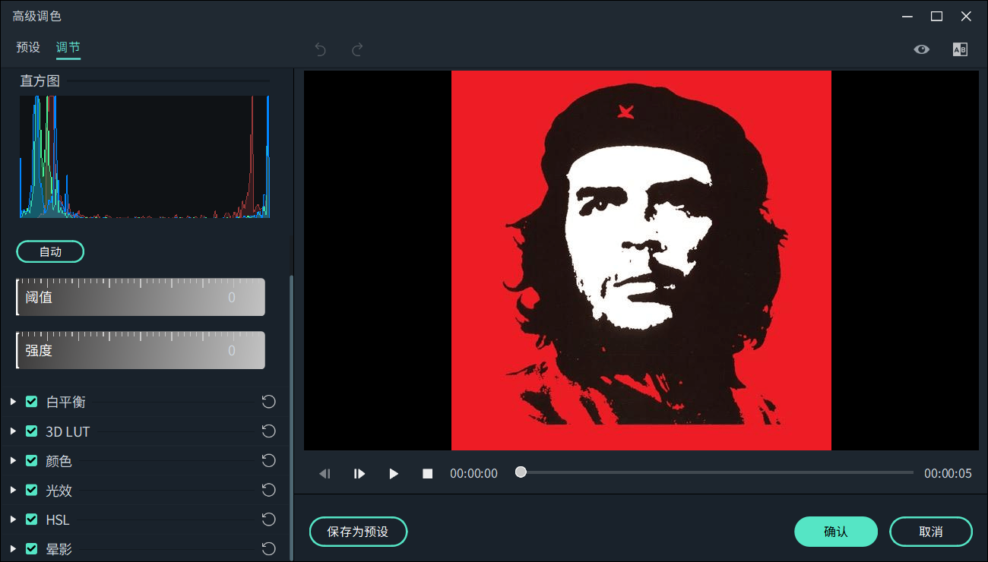Click the left panel vertical scrollbar

point(291,417)
